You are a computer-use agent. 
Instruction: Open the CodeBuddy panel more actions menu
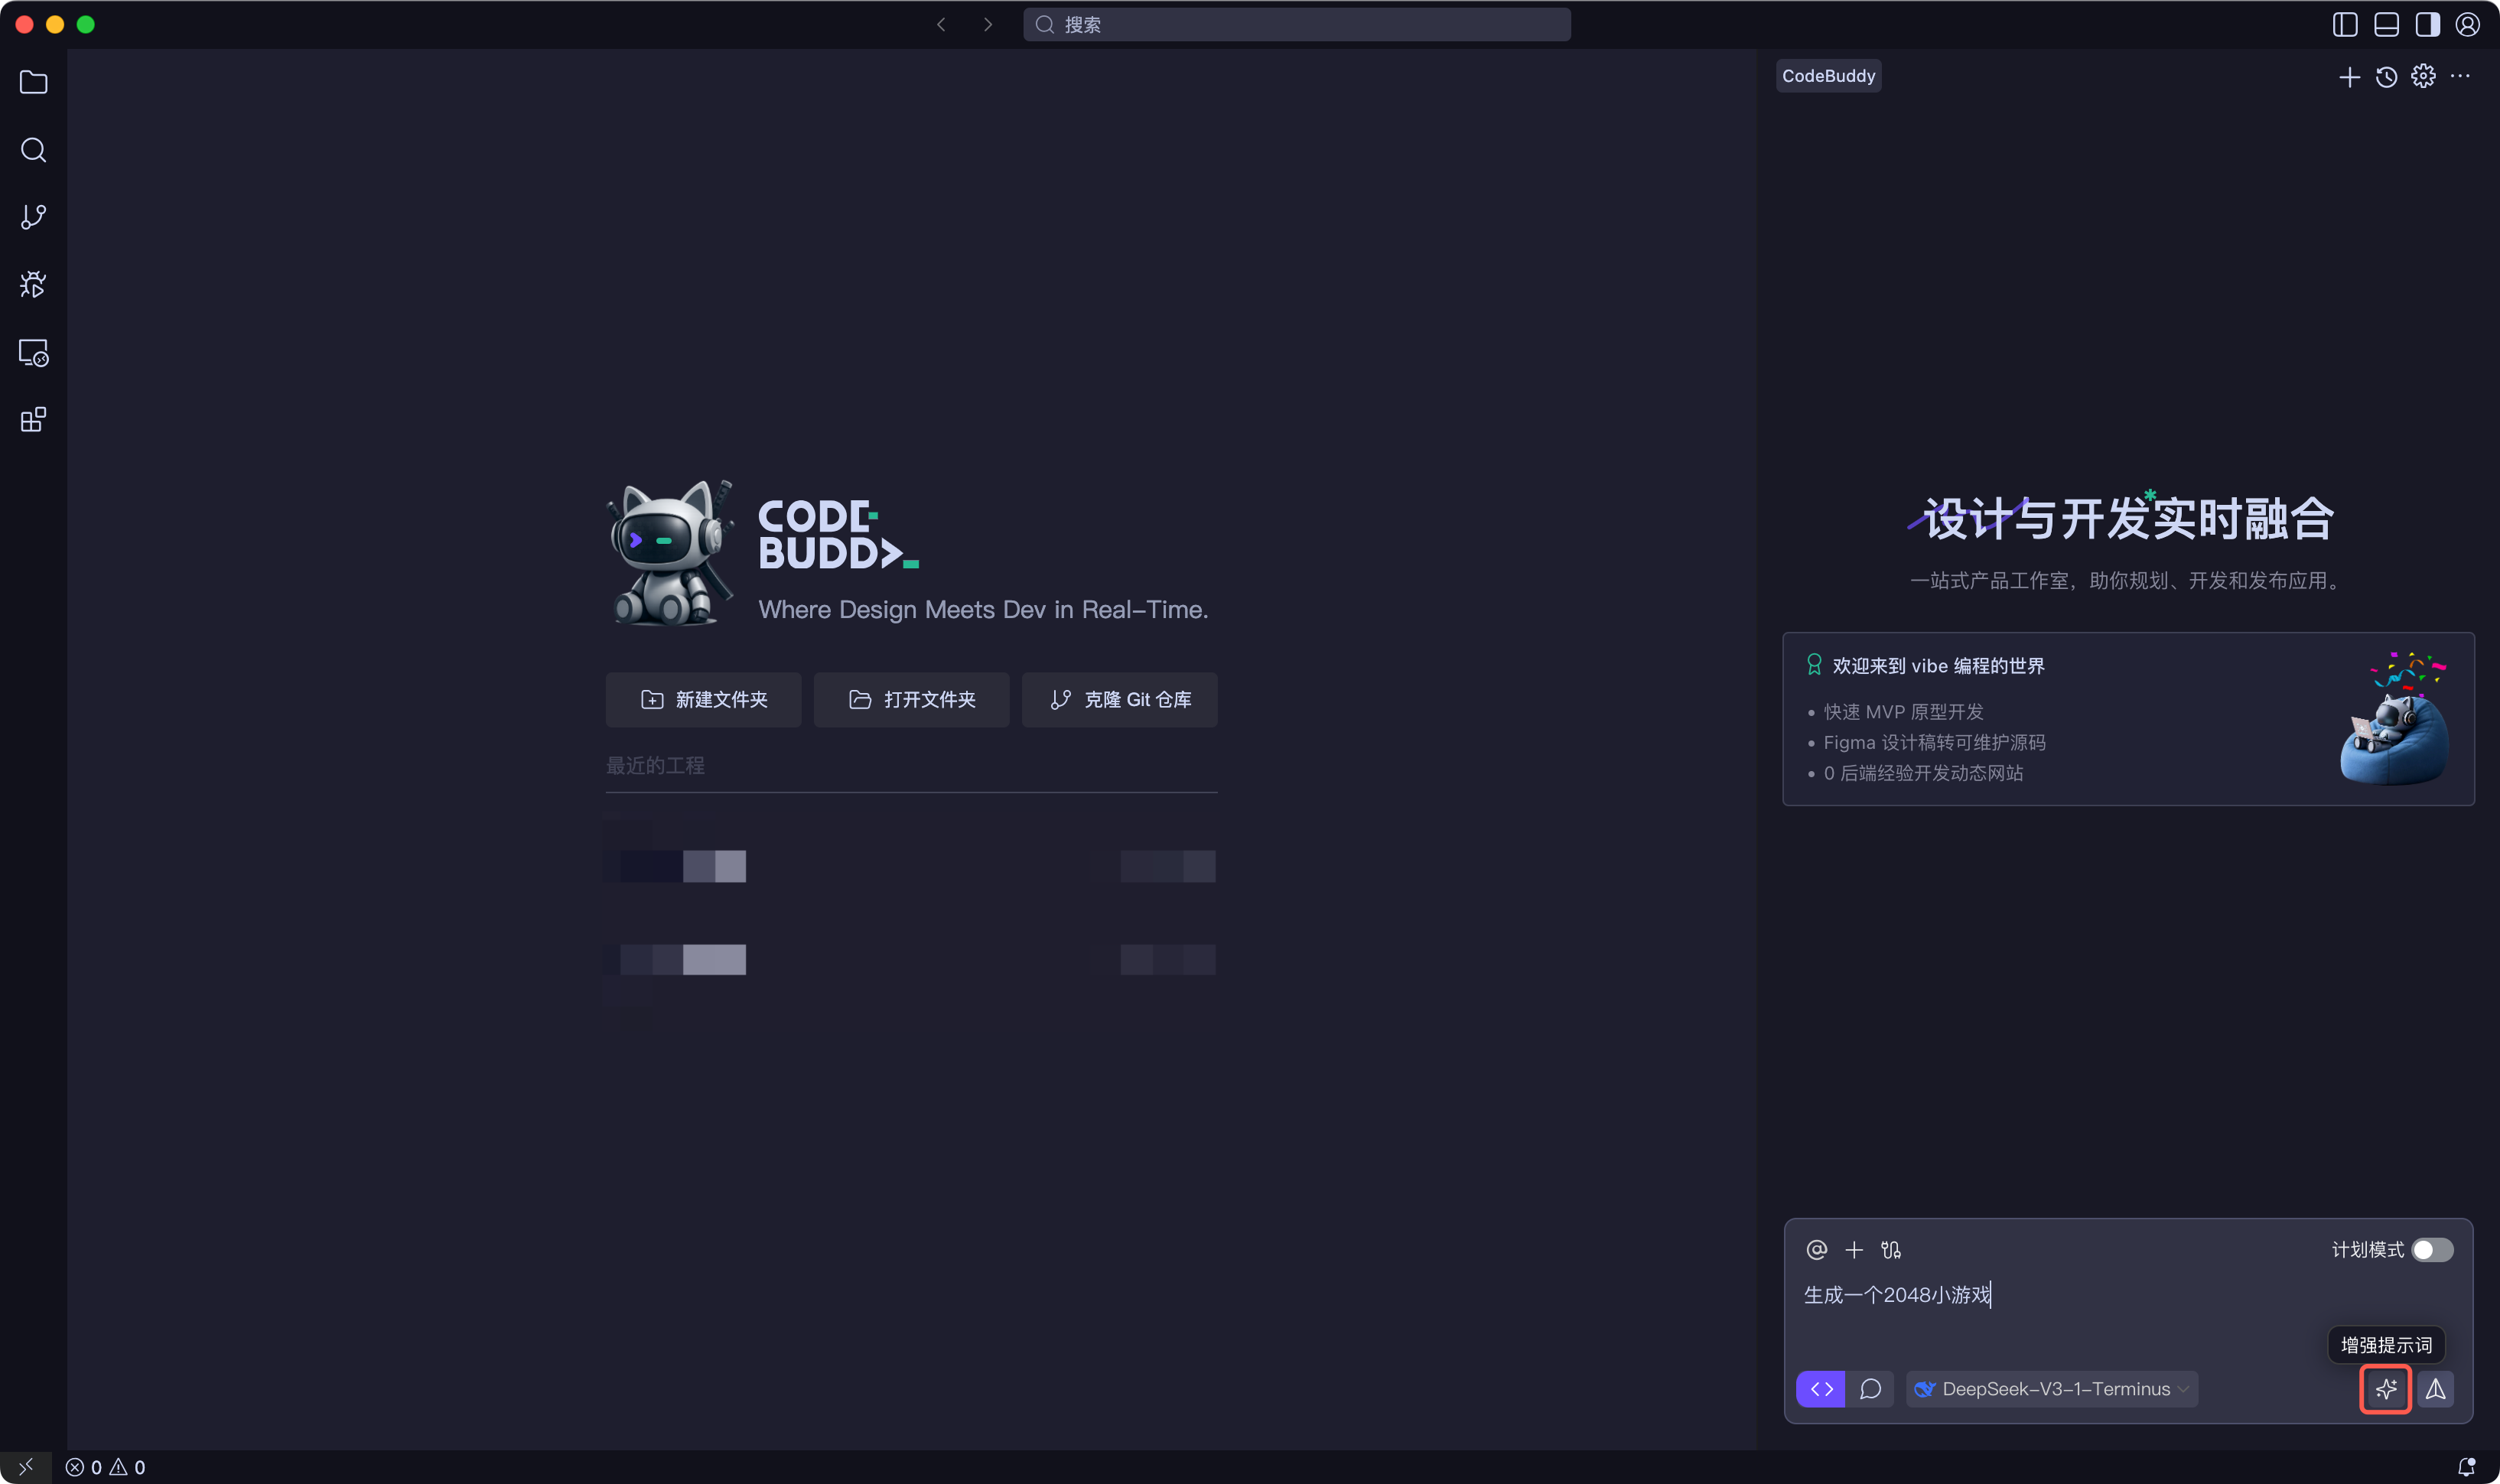pyautogui.click(x=2460, y=76)
